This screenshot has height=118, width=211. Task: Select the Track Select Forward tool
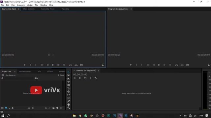tap(69, 75)
